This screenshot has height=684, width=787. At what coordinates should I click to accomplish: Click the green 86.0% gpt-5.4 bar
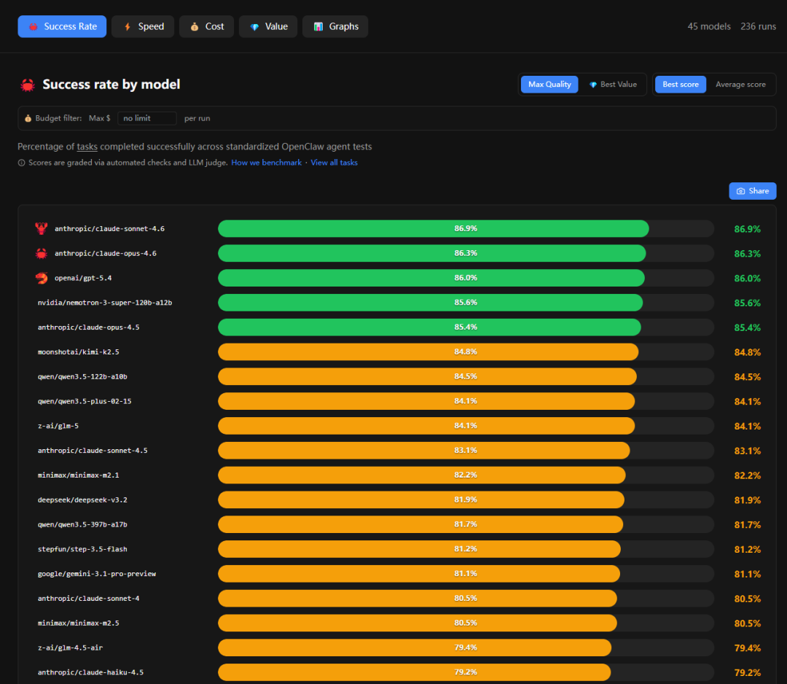click(431, 278)
